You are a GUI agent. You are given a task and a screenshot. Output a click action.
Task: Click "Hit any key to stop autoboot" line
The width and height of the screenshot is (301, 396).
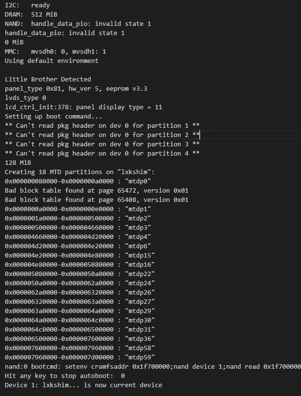65,376
